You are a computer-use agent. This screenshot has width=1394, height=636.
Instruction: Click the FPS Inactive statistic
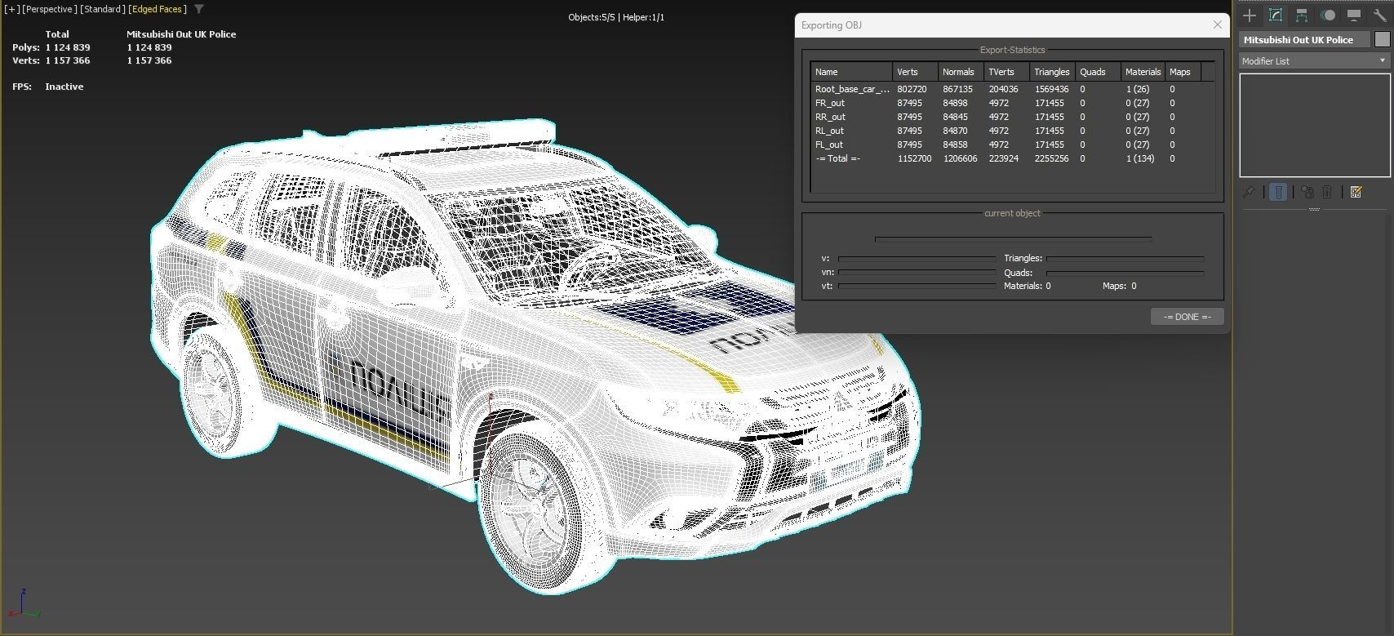click(x=48, y=87)
